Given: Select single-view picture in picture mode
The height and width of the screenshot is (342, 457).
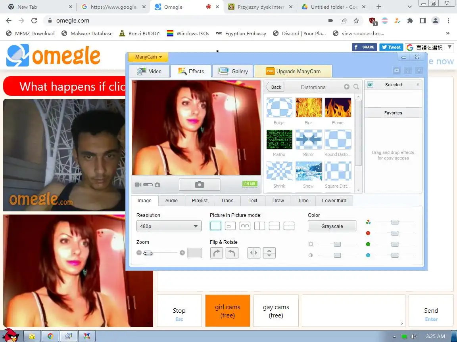Looking at the screenshot, I should [216, 226].
